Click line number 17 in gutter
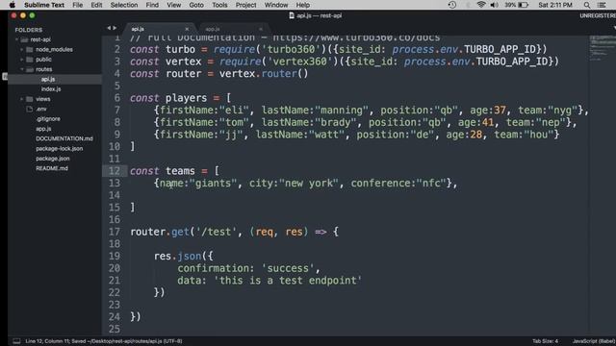 115,232
